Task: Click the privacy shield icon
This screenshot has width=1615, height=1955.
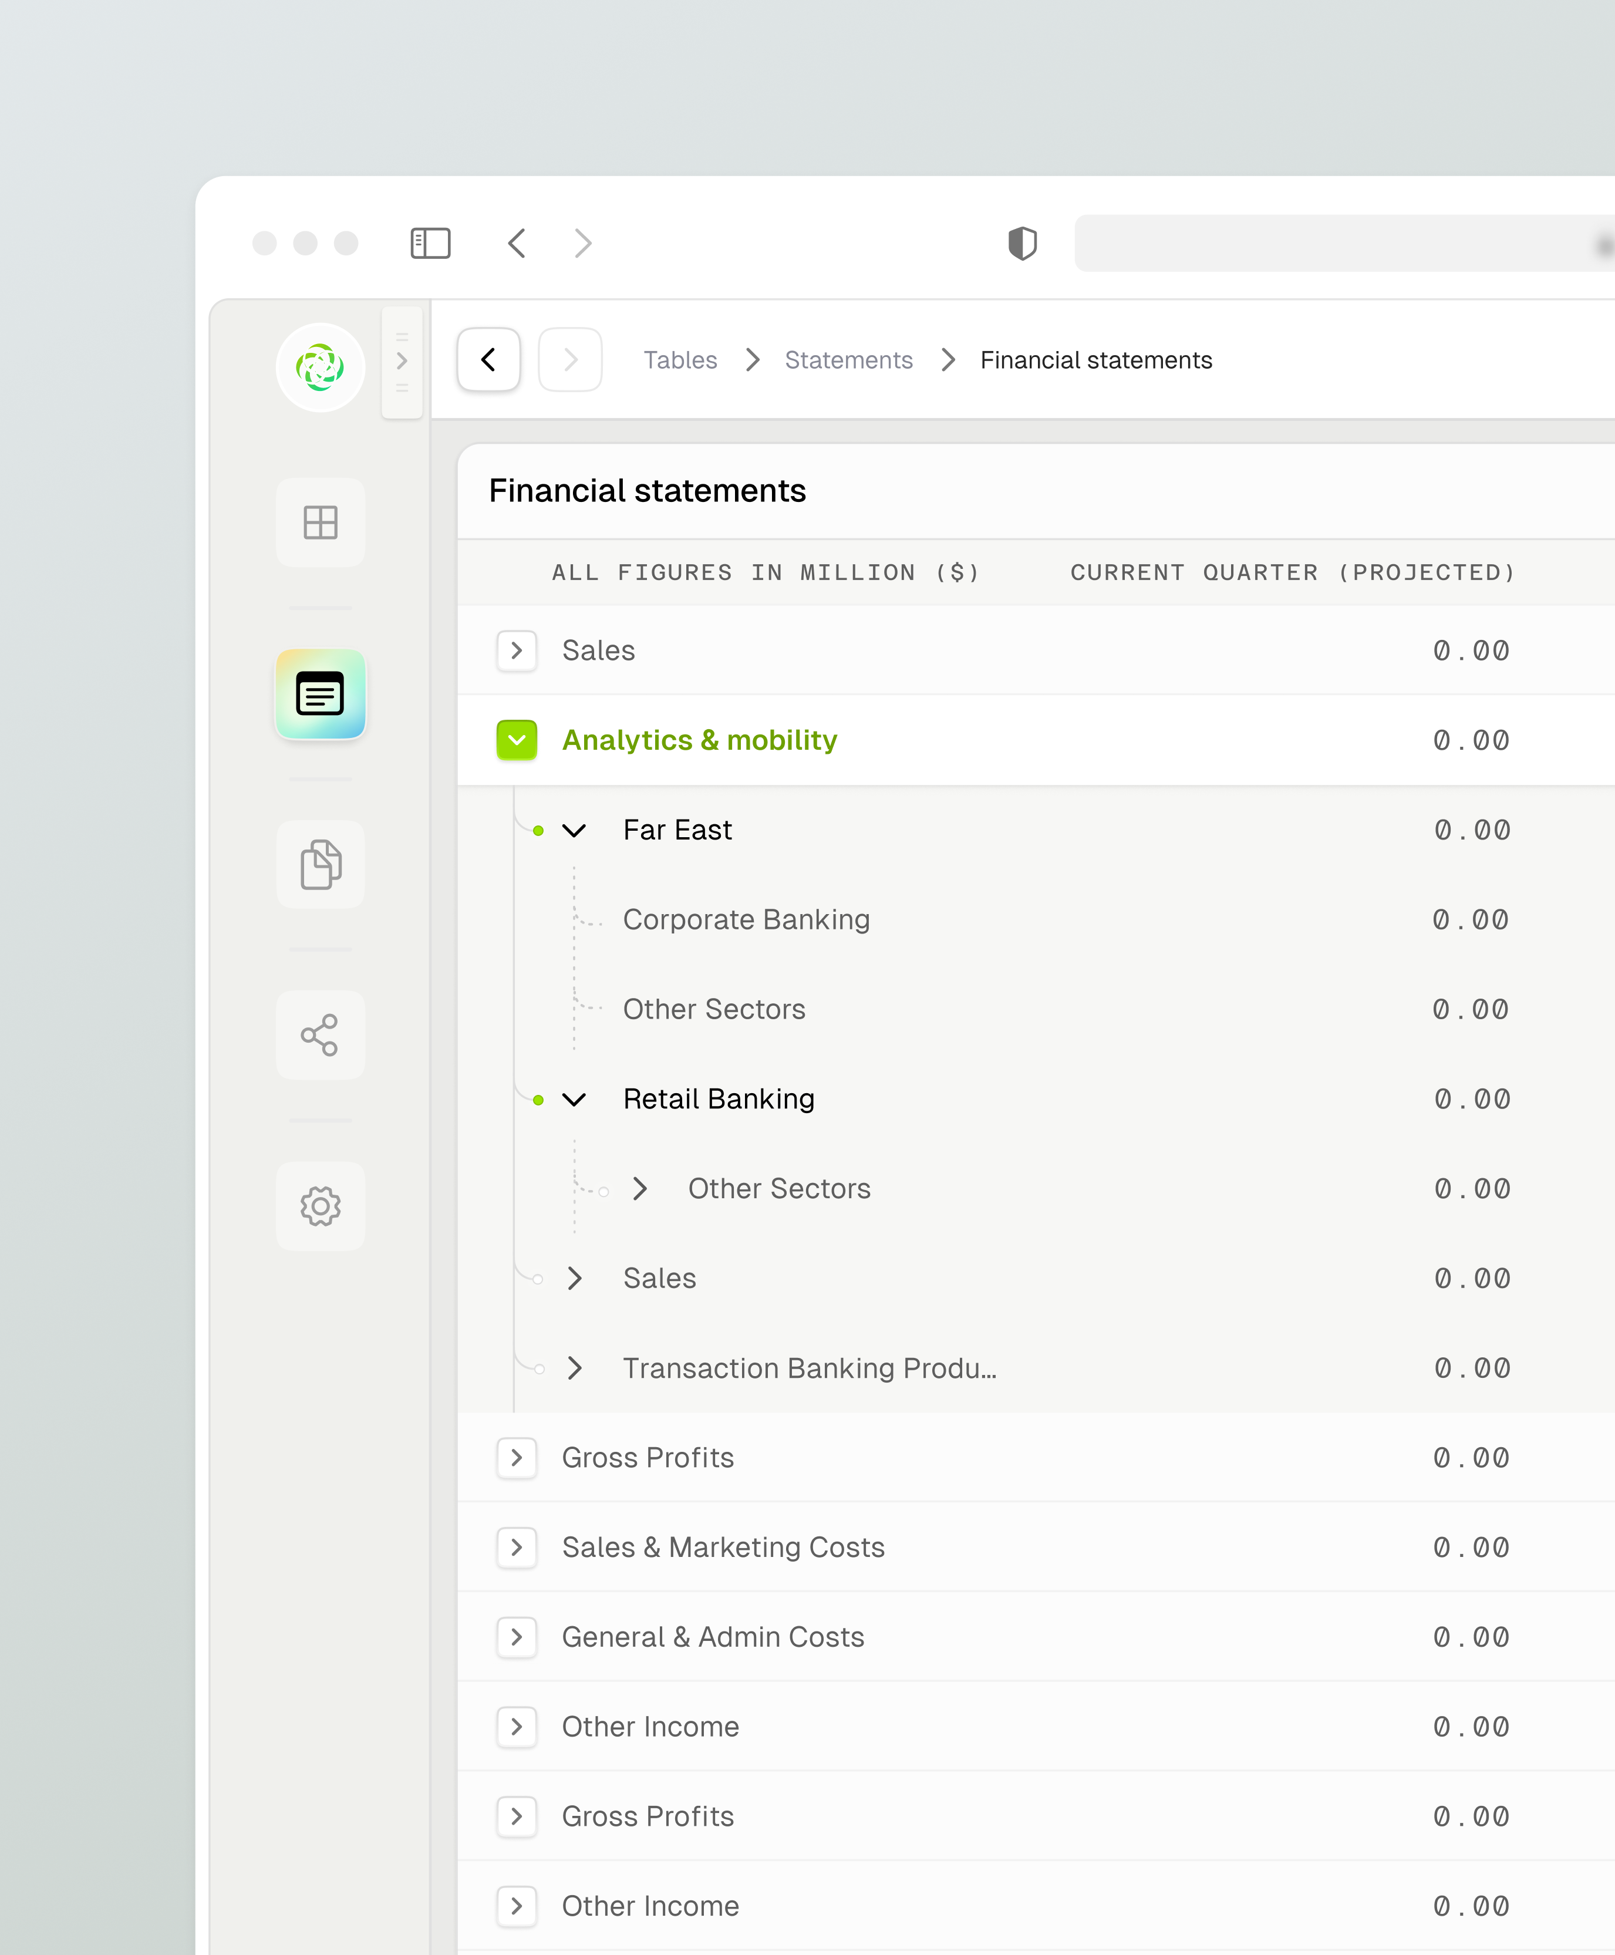Action: click(1023, 244)
